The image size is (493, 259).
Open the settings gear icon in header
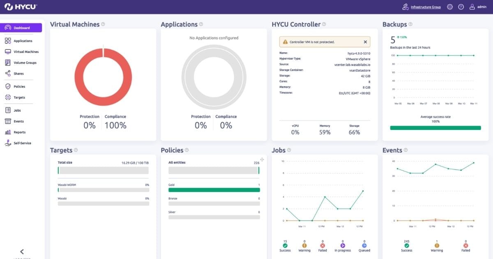click(450, 7)
